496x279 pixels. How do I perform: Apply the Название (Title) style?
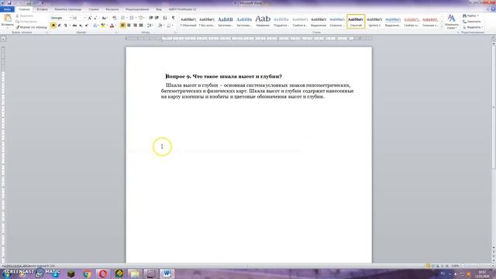(x=263, y=22)
